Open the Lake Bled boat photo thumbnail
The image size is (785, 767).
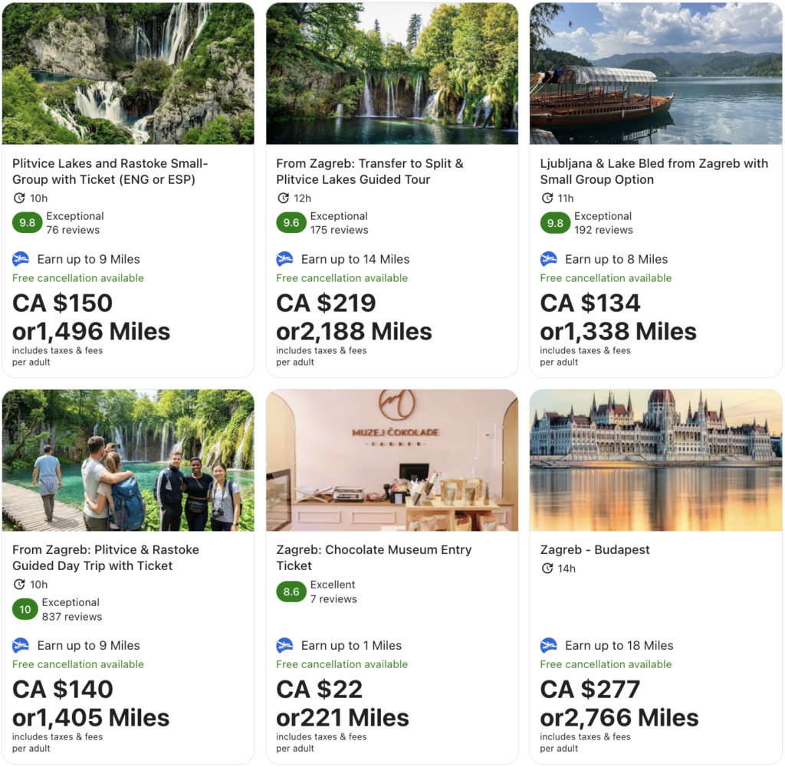click(656, 74)
